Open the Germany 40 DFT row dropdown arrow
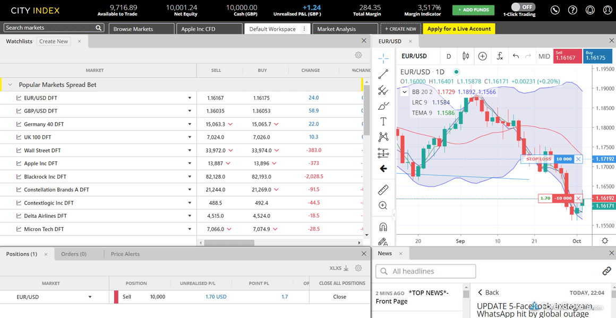This screenshot has width=616, height=318. point(190,125)
